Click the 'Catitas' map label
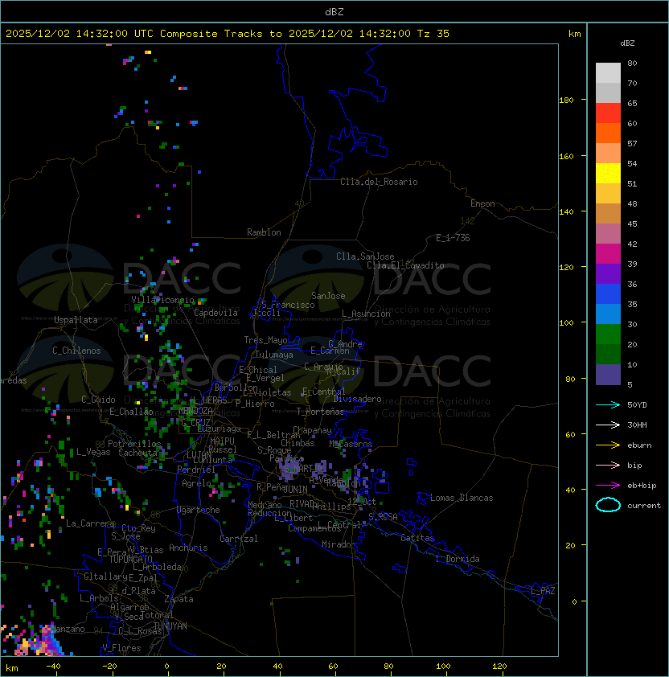This screenshot has height=677, width=669. tap(417, 538)
